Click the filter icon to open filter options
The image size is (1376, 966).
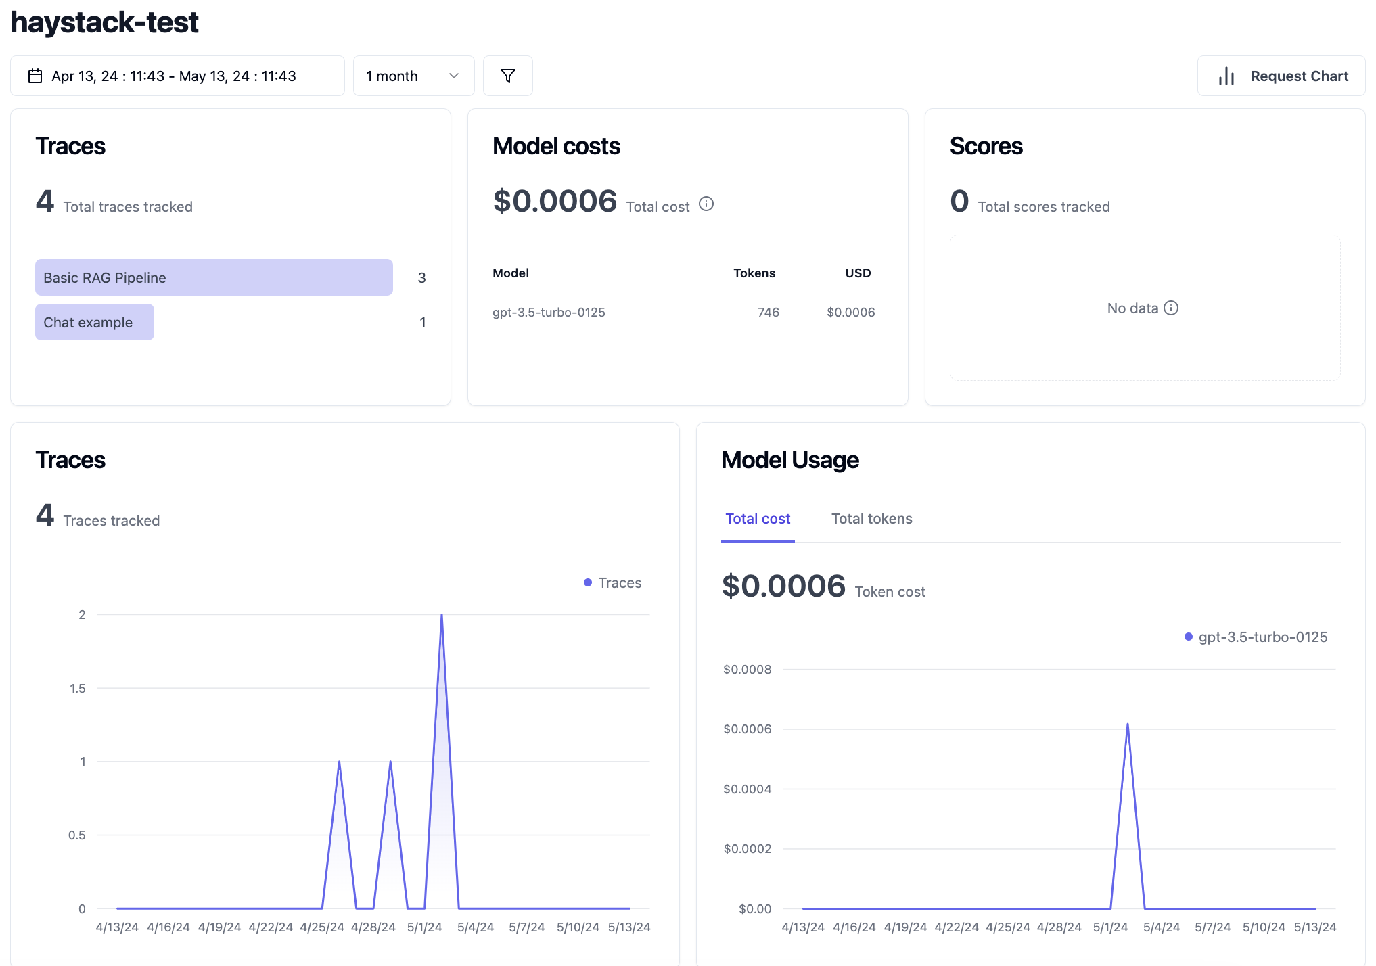[509, 76]
